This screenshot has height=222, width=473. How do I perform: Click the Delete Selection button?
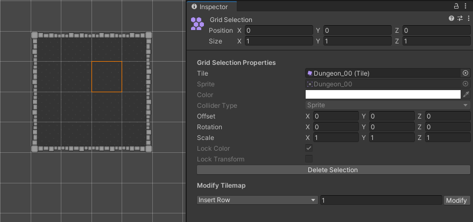tap(333, 170)
